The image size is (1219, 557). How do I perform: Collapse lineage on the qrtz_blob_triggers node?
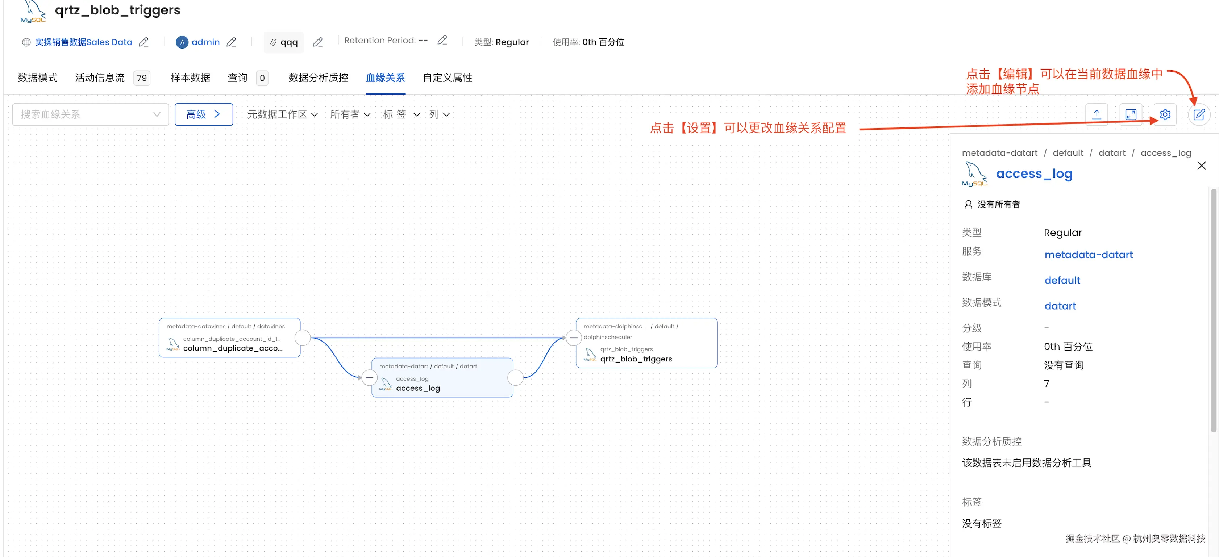click(574, 338)
